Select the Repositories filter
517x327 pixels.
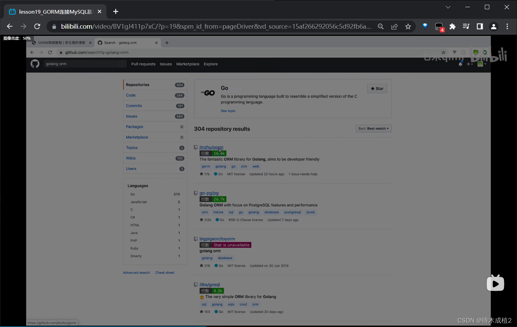point(155,85)
